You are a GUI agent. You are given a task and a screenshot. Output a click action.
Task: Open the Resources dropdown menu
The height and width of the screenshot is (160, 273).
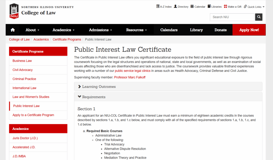click(x=136, y=30)
